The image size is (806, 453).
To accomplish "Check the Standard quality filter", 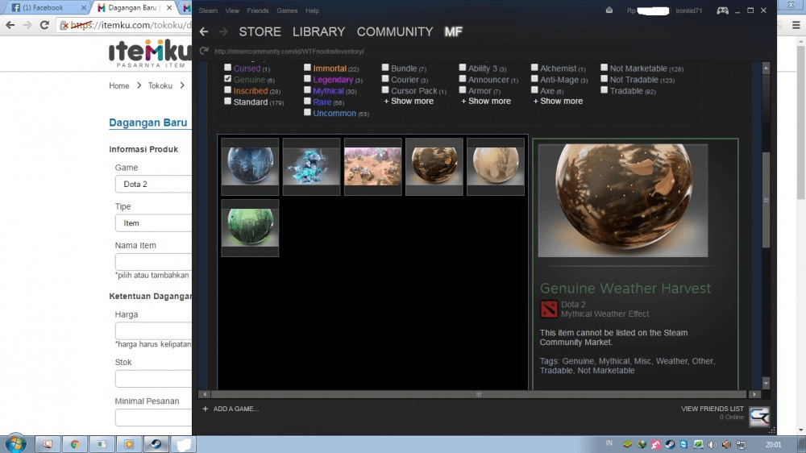I will pos(228,102).
